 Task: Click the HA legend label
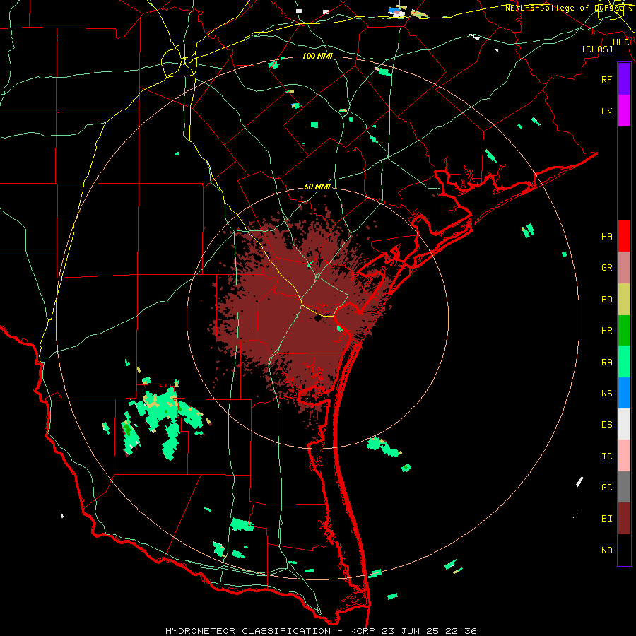coord(606,237)
